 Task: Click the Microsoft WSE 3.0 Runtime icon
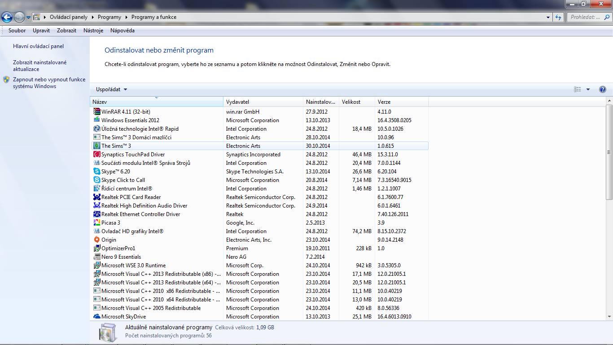(96, 265)
